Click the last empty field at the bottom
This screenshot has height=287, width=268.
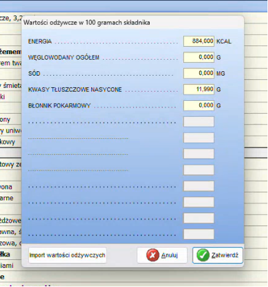pyautogui.click(x=198, y=234)
